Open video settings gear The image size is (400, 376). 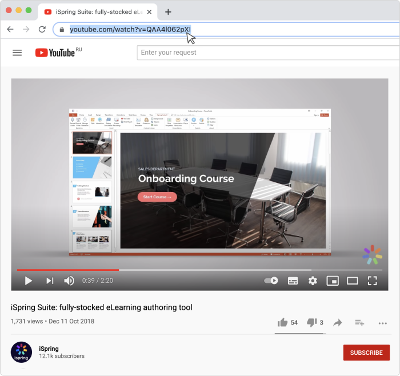[x=313, y=281]
